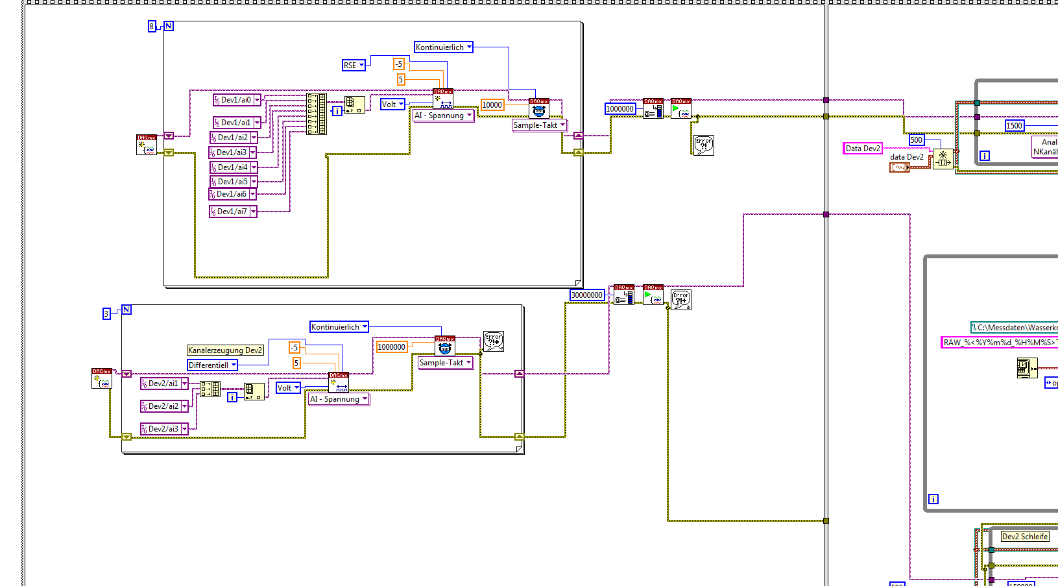Click the DAQmx buffer node wired to the upper 1000000 constant
1058x586 pixels.
pos(653,108)
